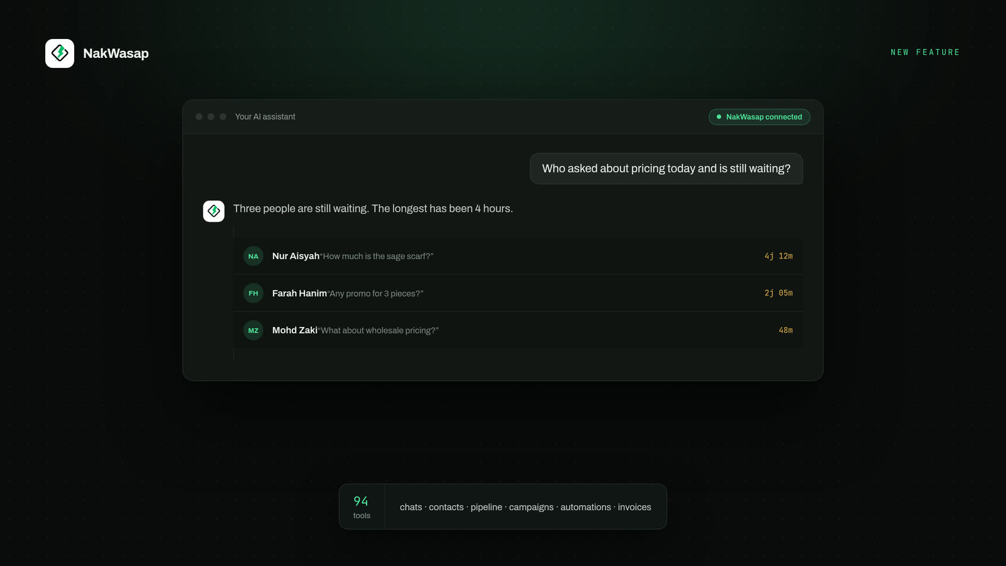Click the MZ avatar for Mohd Zaki
This screenshot has height=566, width=1006.
click(x=253, y=330)
